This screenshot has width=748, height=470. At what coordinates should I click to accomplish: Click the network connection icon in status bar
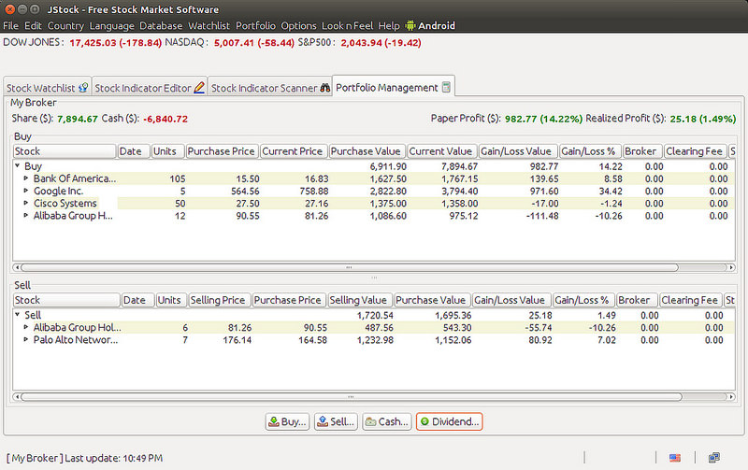(x=713, y=458)
